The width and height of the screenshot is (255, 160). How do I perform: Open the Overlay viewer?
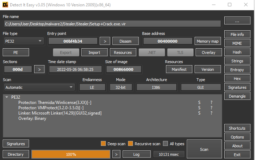pyautogui.click(x=209, y=52)
